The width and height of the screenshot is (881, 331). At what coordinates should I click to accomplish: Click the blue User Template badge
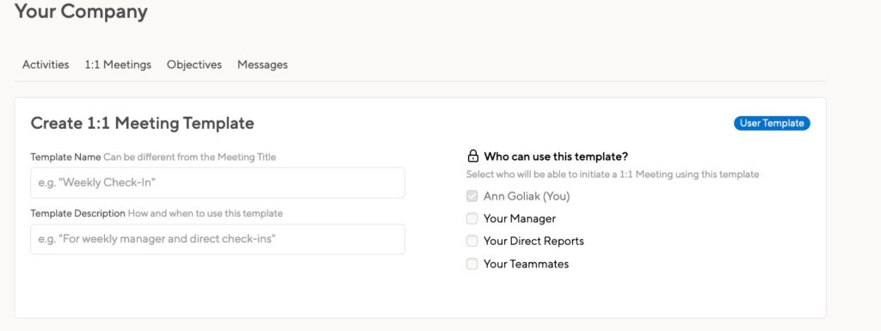(x=772, y=124)
